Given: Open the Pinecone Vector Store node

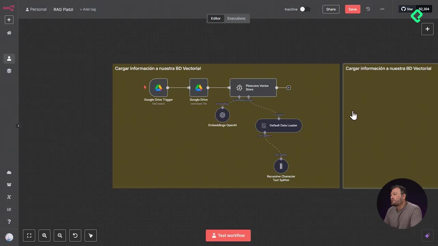Looking at the screenshot, I should [253, 87].
